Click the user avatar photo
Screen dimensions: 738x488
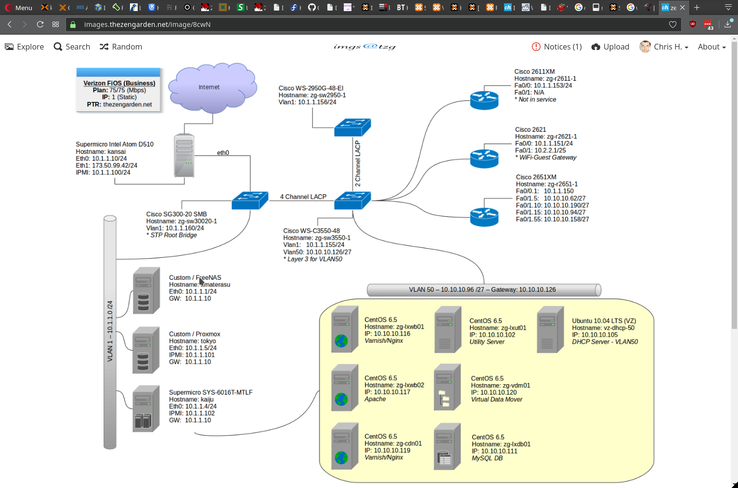645,47
